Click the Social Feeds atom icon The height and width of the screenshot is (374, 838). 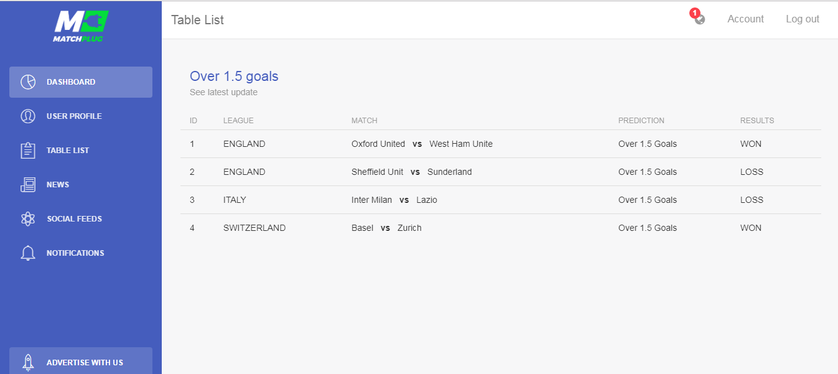(28, 219)
